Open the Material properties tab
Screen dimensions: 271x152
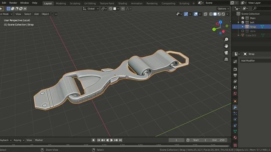point(235,138)
